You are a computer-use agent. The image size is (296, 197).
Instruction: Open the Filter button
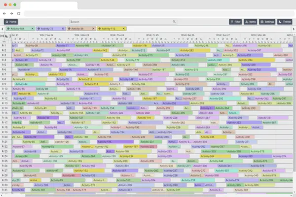tap(235, 22)
